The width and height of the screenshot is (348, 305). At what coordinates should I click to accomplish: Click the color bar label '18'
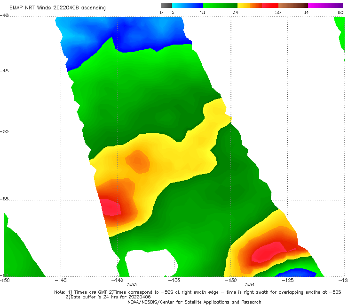point(202,12)
